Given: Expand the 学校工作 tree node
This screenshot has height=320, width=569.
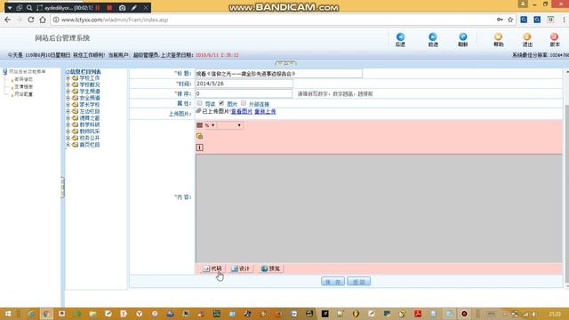Looking at the screenshot, I should [x=68, y=78].
